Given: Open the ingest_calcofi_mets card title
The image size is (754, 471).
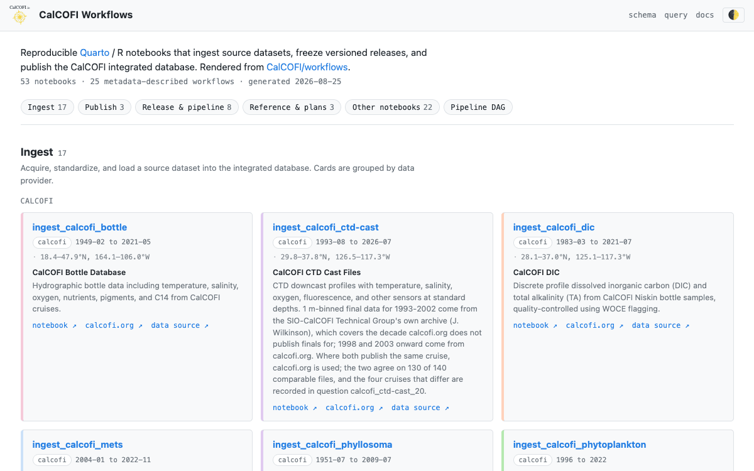Looking at the screenshot, I should 78,445.
